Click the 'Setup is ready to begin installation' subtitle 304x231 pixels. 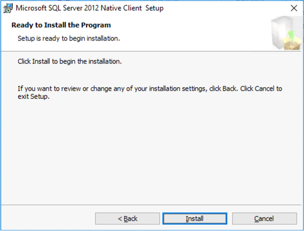click(x=68, y=39)
